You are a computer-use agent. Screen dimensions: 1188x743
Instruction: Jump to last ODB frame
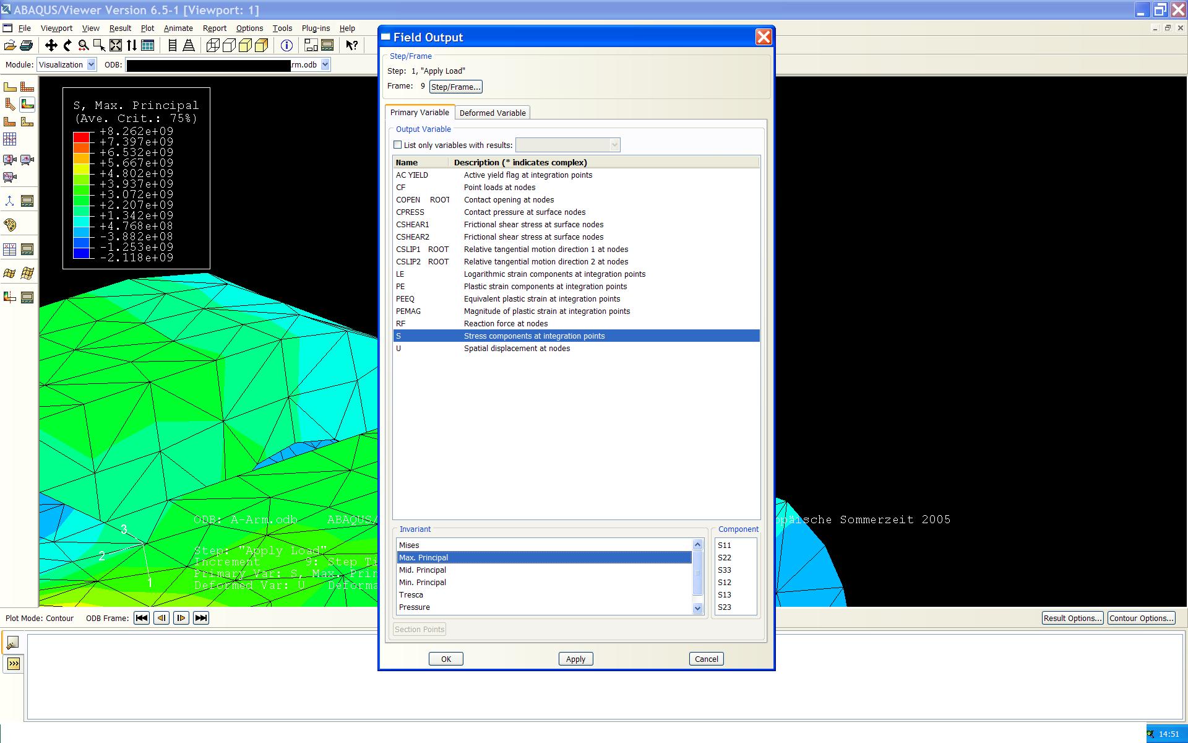[201, 618]
